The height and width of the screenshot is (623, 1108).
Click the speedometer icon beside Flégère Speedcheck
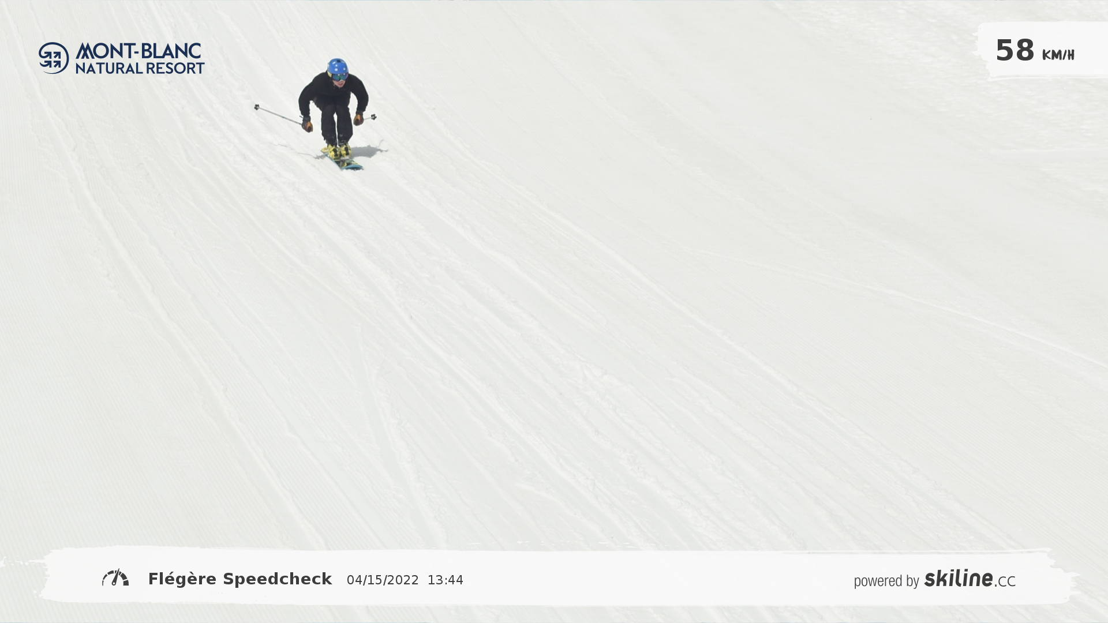click(115, 578)
